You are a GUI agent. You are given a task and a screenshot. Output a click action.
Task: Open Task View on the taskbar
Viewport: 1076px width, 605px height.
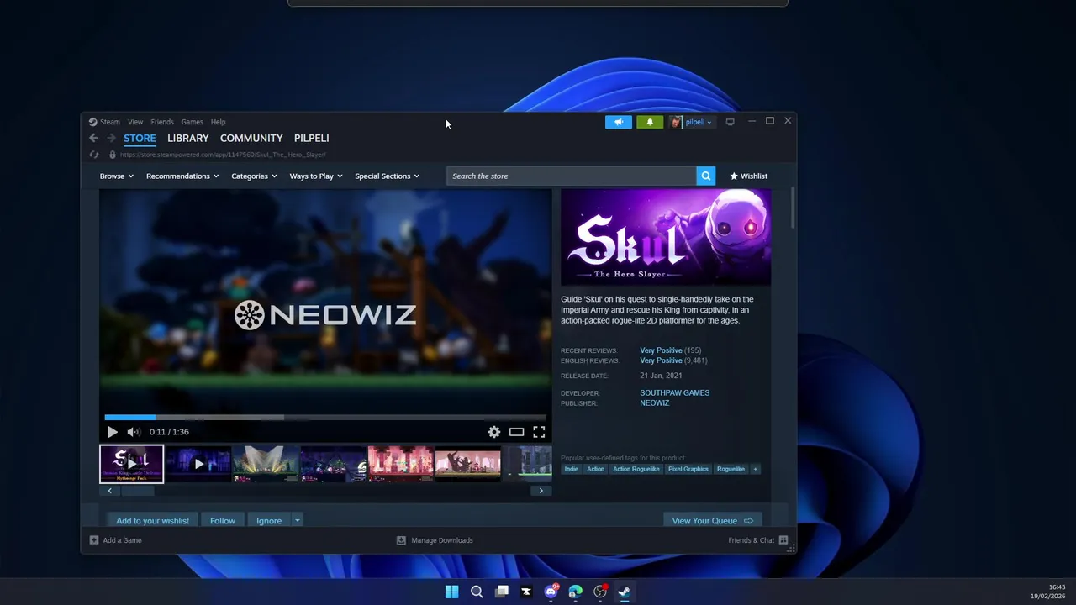(502, 592)
